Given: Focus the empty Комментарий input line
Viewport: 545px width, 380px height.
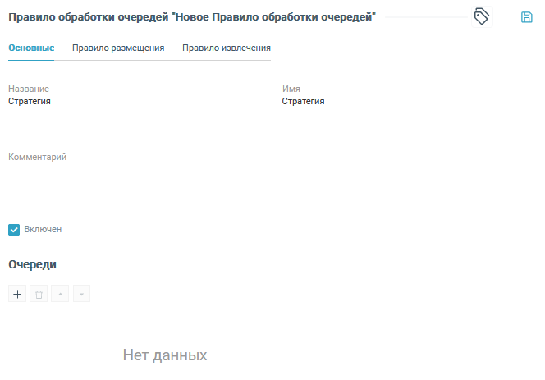Looking at the screenshot, I should point(272,167).
